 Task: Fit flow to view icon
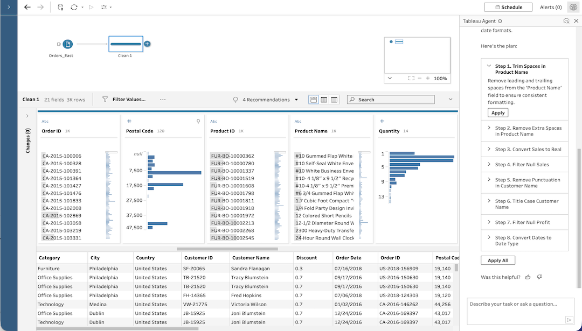tap(411, 78)
